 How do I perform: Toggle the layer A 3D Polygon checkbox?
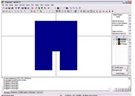(114, 44)
